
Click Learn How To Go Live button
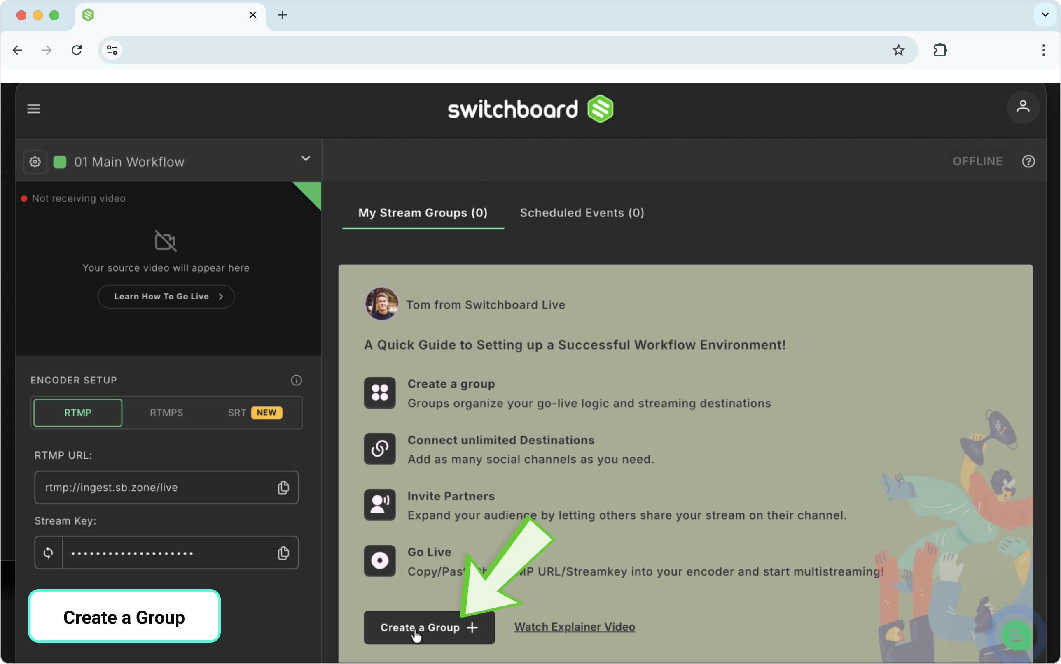166,297
